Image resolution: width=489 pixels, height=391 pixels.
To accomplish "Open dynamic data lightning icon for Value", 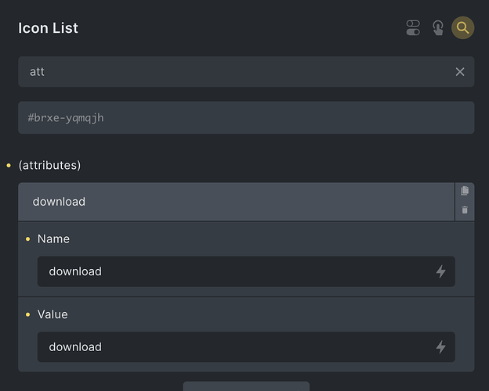I will pos(440,346).
